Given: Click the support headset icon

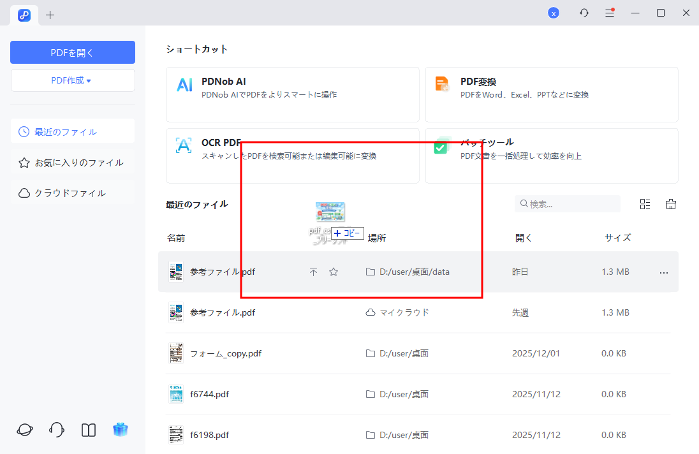Looking at the screenshot, I should [x=56, y=429].
